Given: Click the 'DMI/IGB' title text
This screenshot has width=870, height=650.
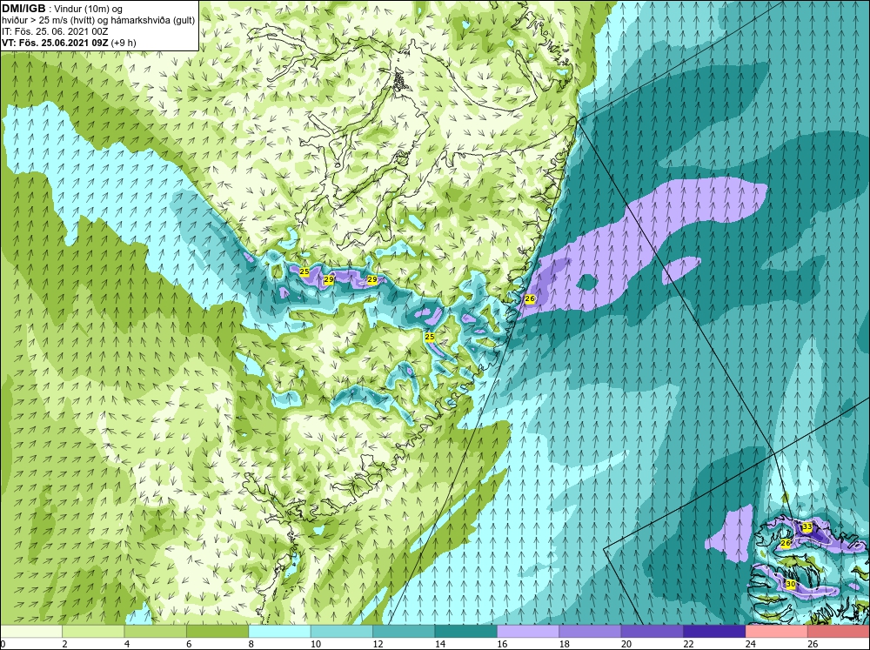Looking at the screenshot, I should [23, 9].
